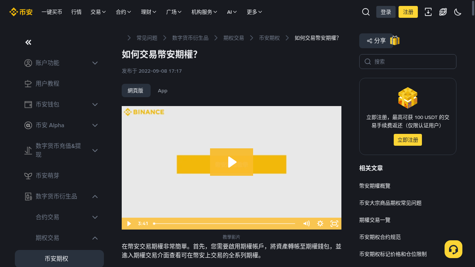
Task: Collapse the 数字货币衍生品 section
Action: 95,197
